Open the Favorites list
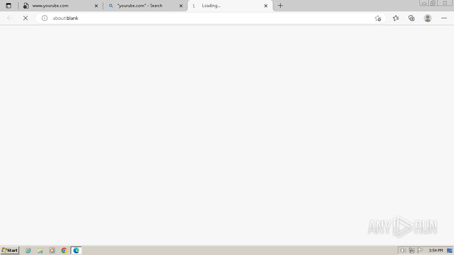 pos(396,18)
